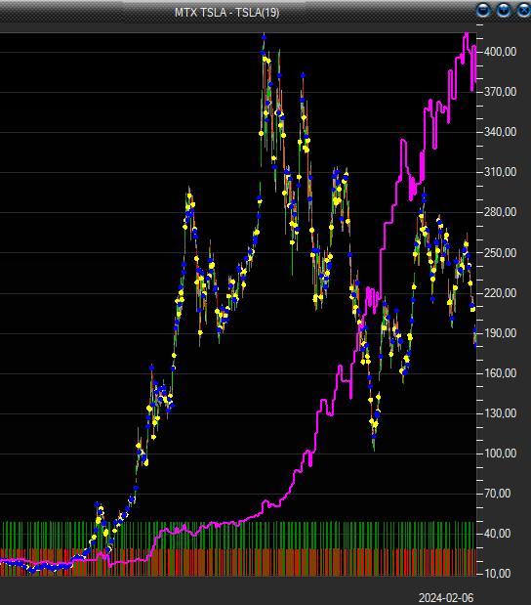Screen dimensions: 531x605
Task: Click the 2024-02-06 date label
Action: coord(446,598)
